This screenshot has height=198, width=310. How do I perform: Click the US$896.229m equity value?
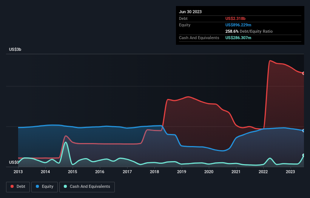(238, 25)
